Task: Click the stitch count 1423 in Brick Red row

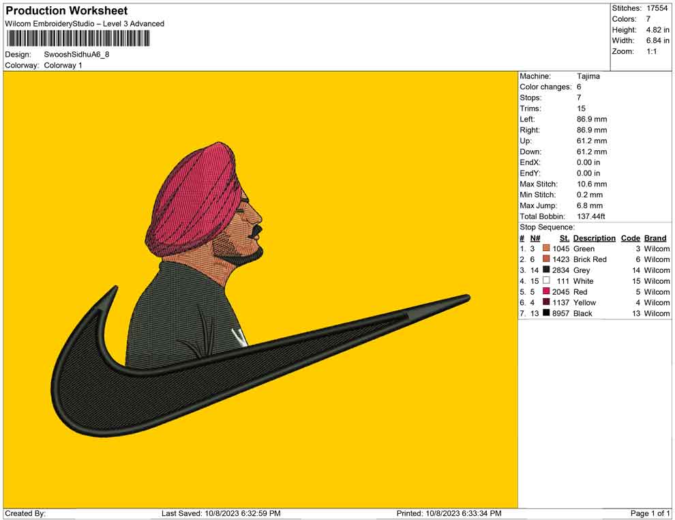Action: point(561,259)
